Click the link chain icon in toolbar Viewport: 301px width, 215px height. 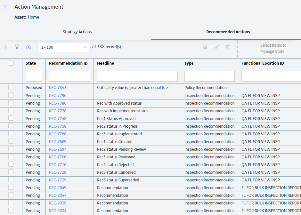(216, 47)
